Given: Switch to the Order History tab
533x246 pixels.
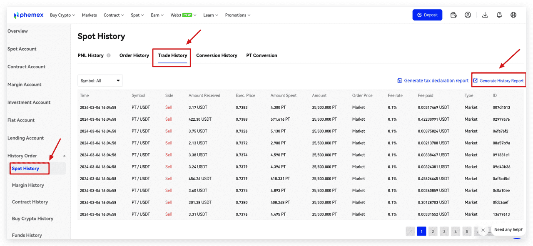Looking at the screenshot, I should (134, 55).
